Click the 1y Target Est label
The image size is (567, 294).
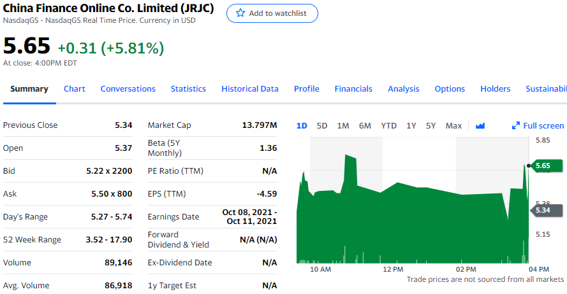coord(172,285)
